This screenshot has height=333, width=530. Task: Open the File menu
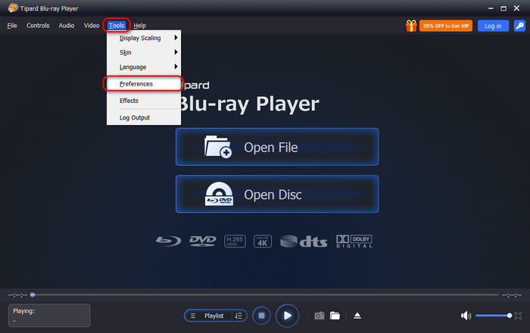pyautogui.click(x=12, y=26)
